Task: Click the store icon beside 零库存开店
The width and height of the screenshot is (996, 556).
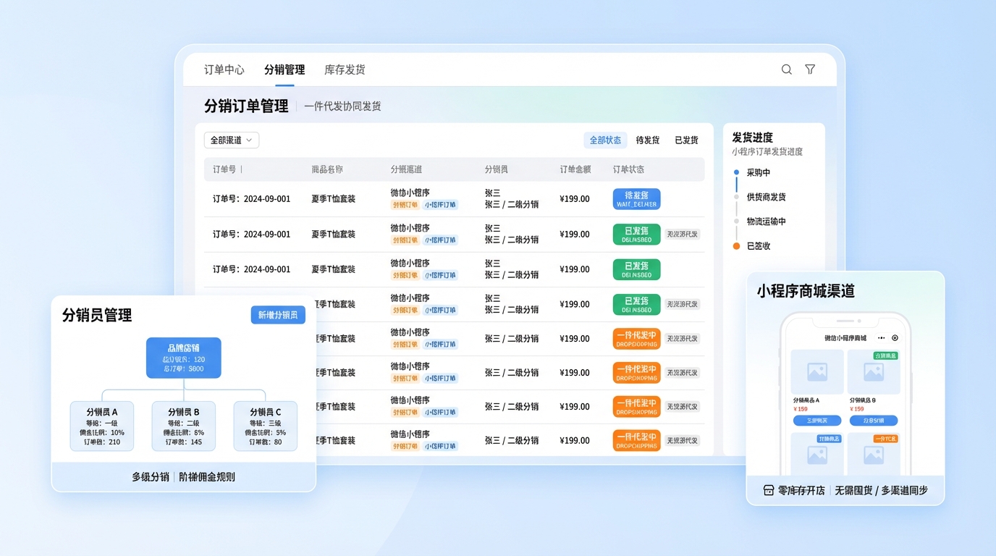Action: (x=769, y=490)
